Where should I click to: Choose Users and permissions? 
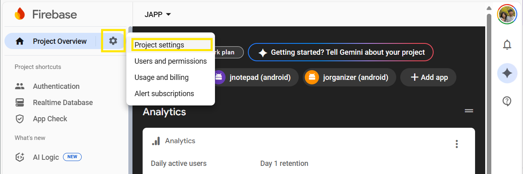pyautogui.click(x=170, y=61)
